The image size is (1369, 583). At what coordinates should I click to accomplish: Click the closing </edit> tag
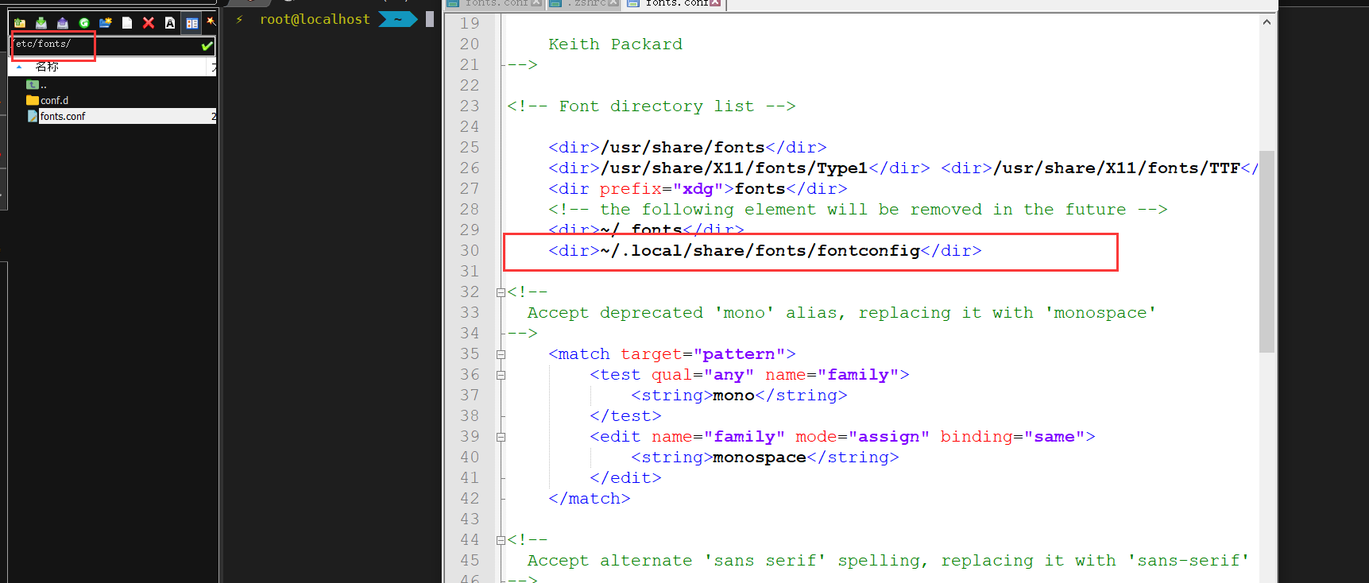point(625,478)
